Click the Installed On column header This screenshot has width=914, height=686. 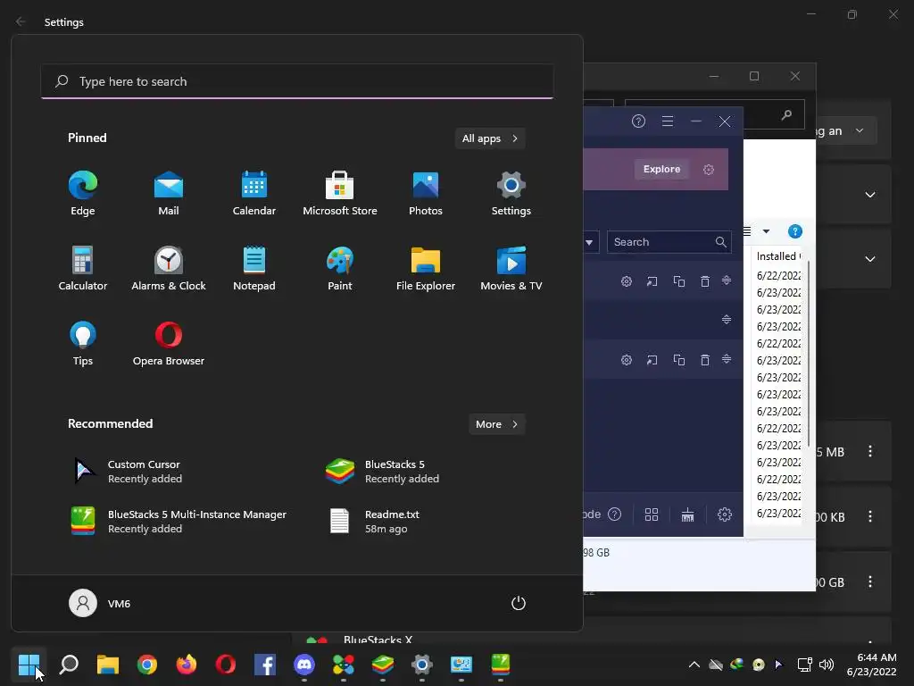pos(778,256)
